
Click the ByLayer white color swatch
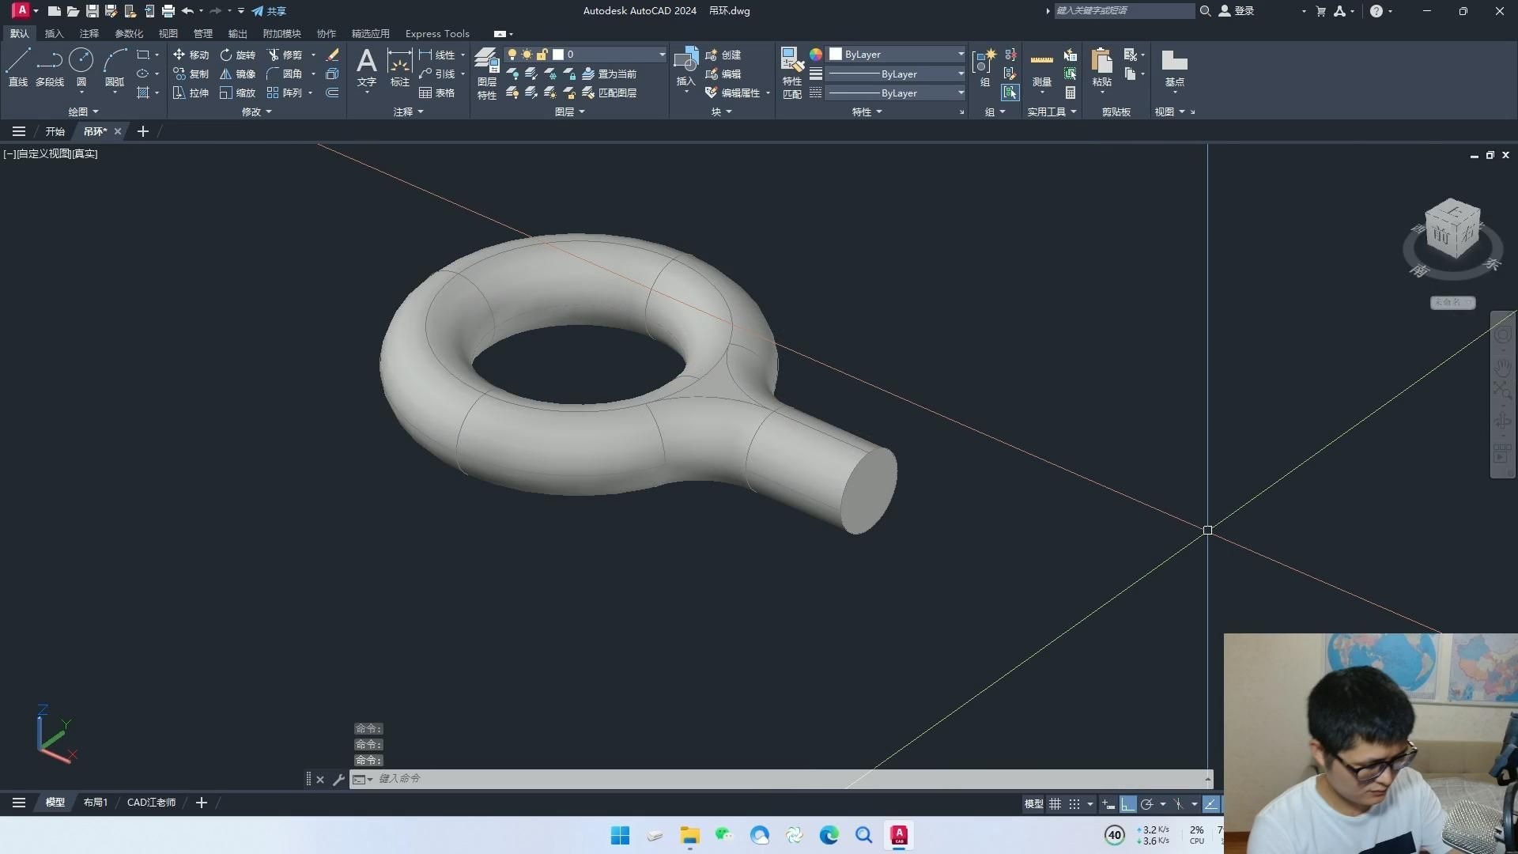click(x=836, y=55)
